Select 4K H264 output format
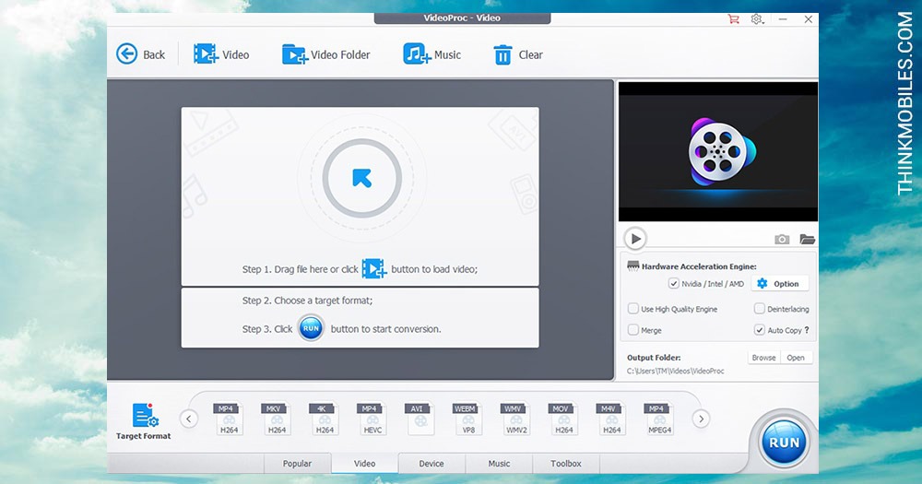The width and height of the screenshot is (922, 484). pyautogui.click(x=325, y=419)
